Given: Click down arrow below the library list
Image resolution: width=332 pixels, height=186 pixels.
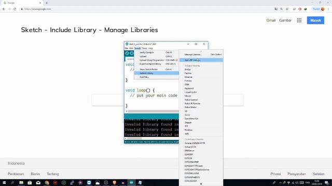Looking at the screenshot, I should [201, 184].
